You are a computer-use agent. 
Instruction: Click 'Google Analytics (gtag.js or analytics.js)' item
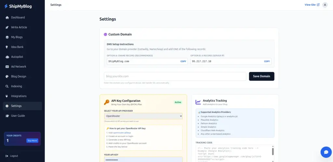(x=219, y=116)
